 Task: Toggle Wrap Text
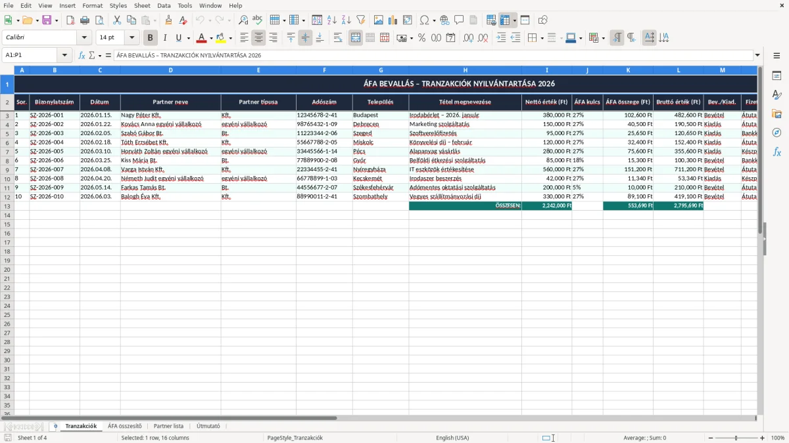tap(338, 38)
